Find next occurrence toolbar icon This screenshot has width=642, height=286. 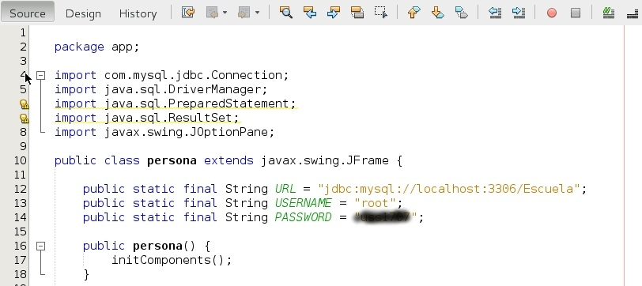(334, 13)
